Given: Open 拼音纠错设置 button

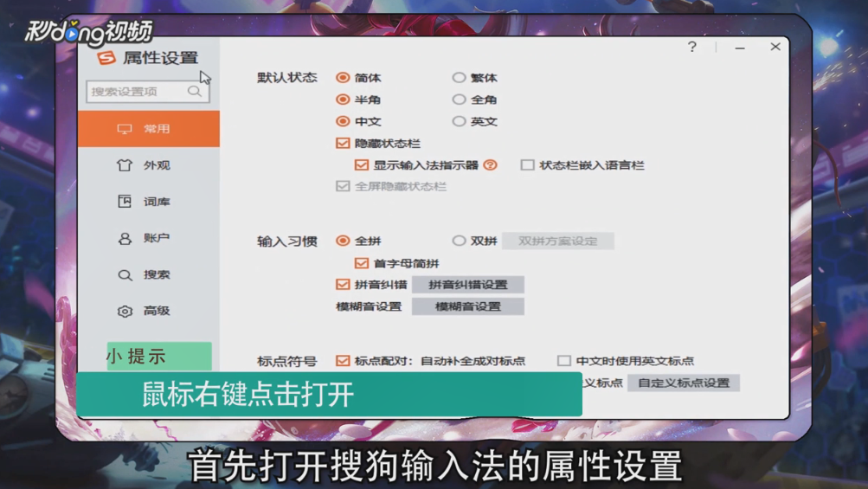Looking at the screenshot, I should click(468, 285).
